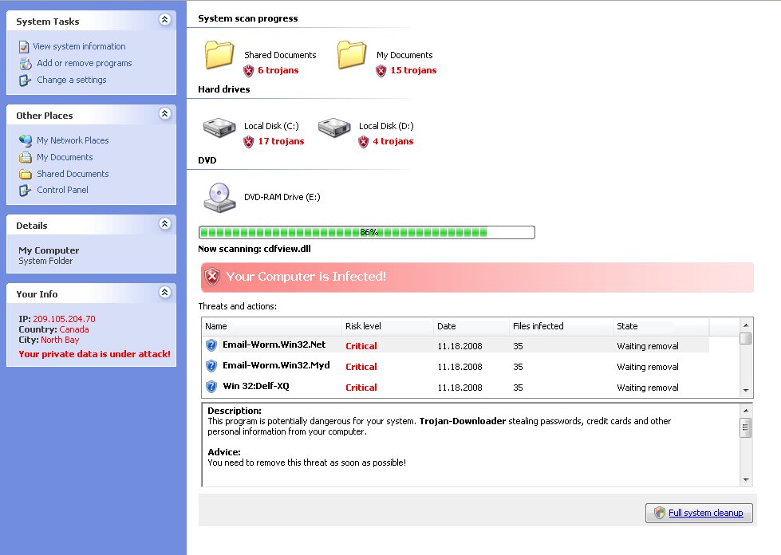Open Control Panel link
Viewport: 781px width, 555px height.
pyautogui.click(x=62, y=190)
